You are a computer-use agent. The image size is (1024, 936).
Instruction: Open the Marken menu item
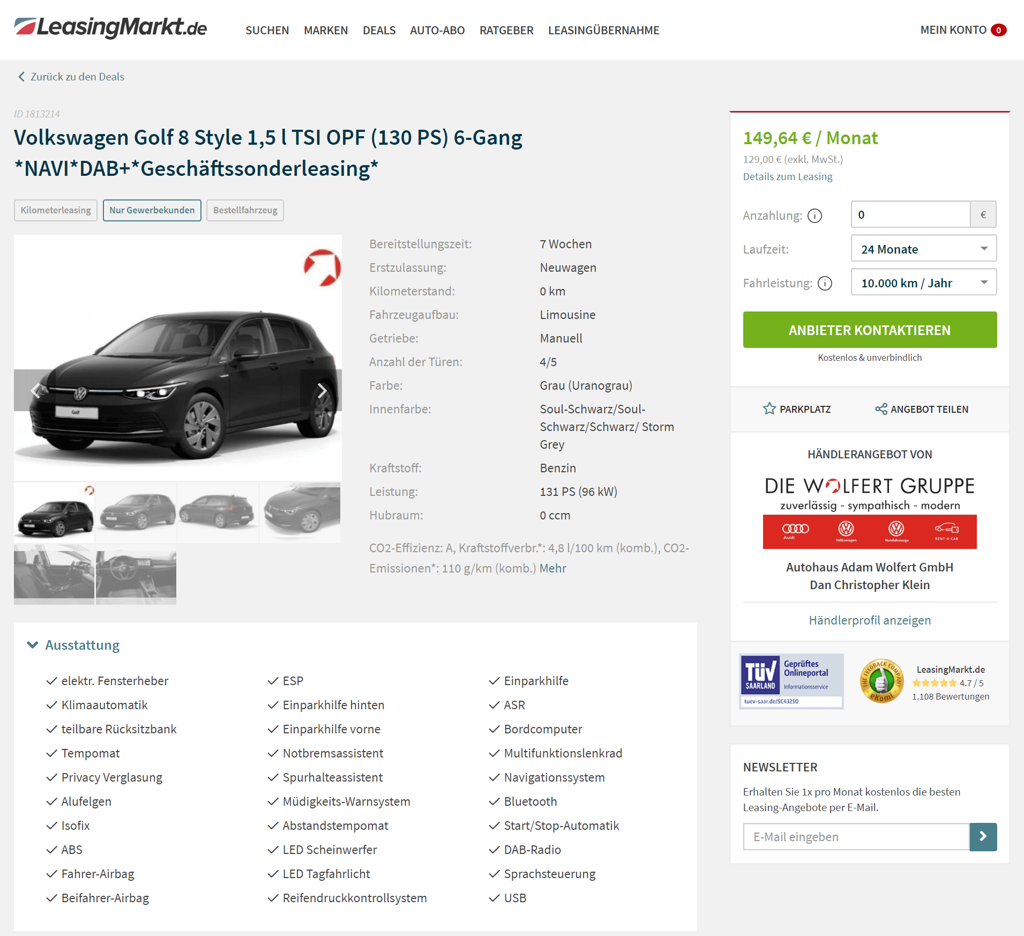point(326,31)
